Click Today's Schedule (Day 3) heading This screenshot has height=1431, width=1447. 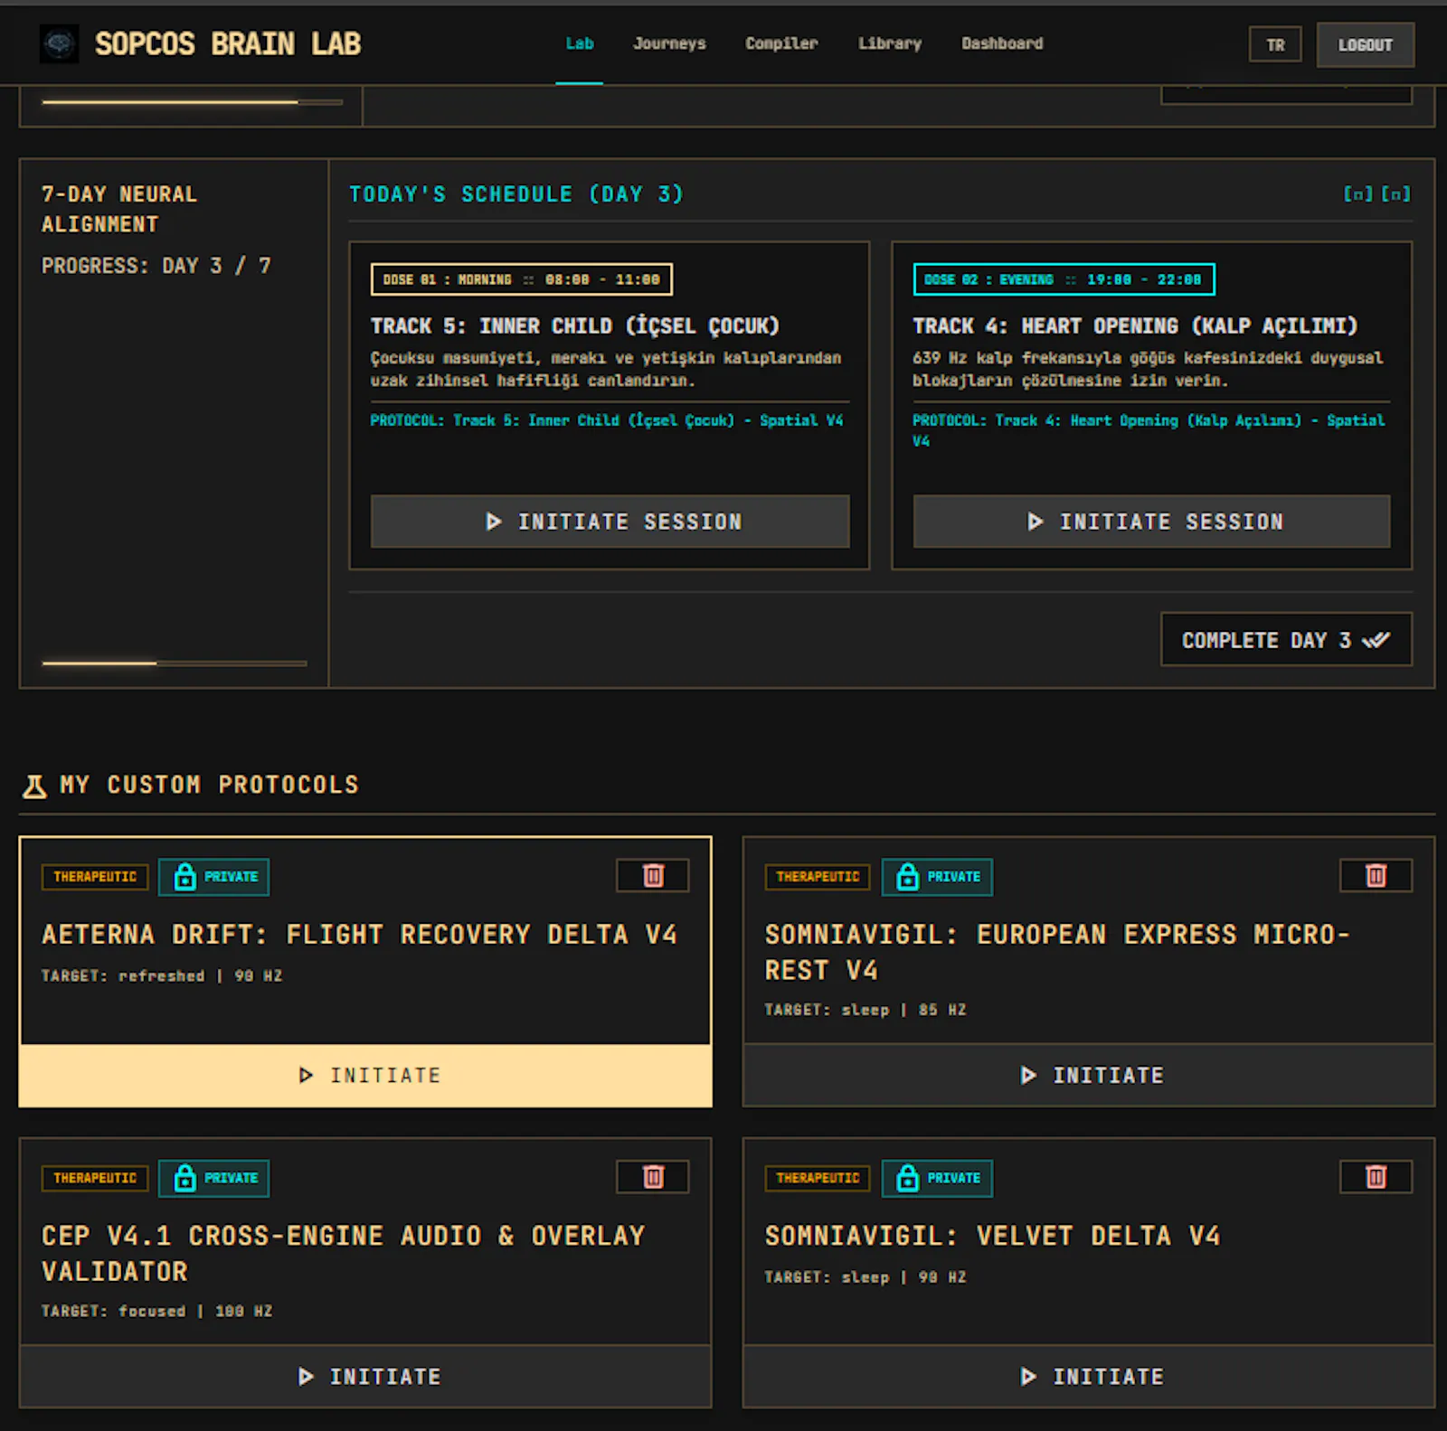pos(516,193)
